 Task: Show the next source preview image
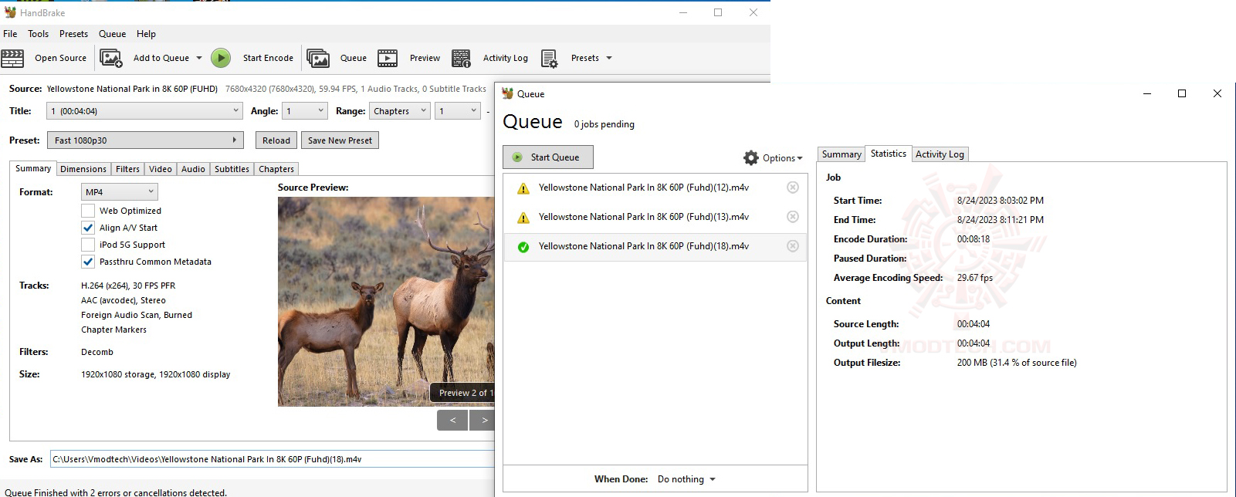[483, 420]
